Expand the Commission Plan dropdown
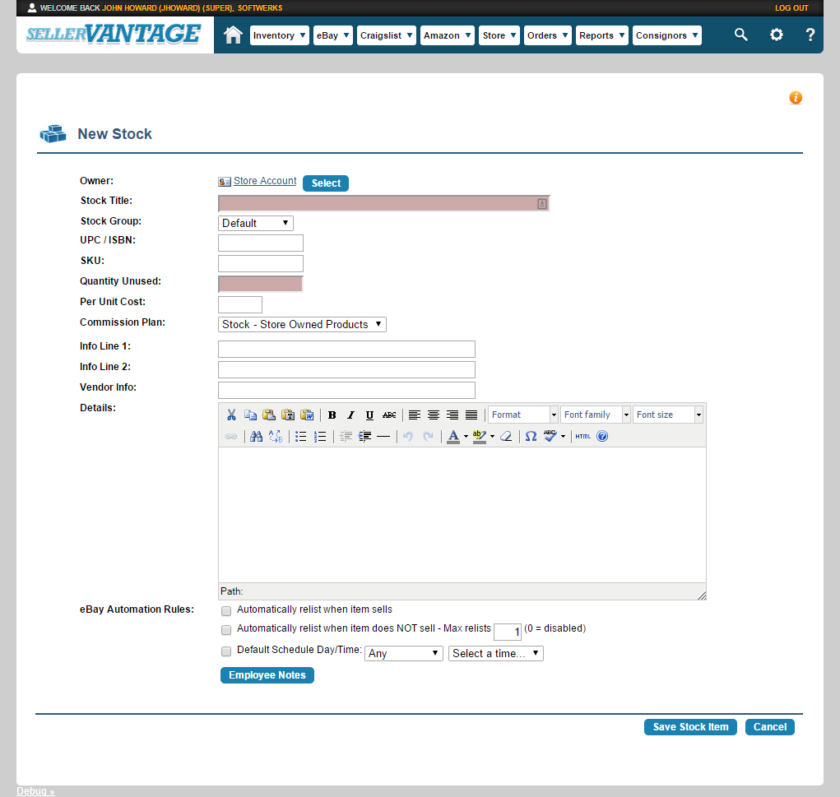Image resolution: width=840 pixels, height=797 pixels. [x=302, y=325]
